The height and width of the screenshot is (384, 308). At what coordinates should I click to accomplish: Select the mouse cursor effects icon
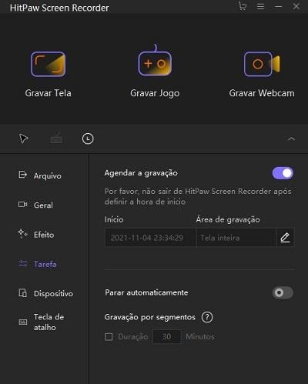pos(24,139)
